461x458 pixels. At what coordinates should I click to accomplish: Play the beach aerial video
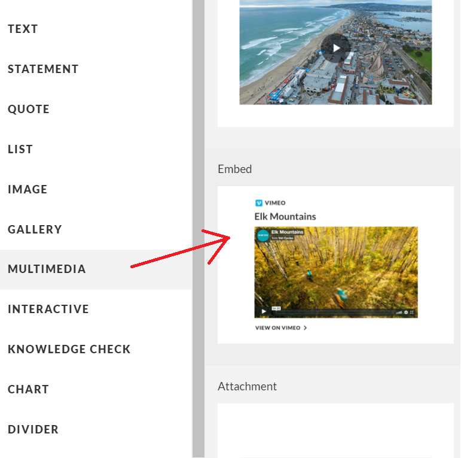pyautogui.click(x=336, y=48)
